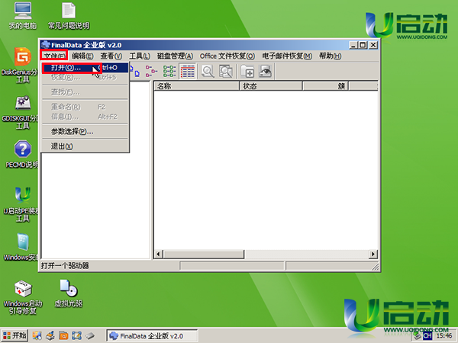Choose 查找(F)... in the dropdown menu
Viewport: 458px width, 343px height.
coord(85,92)
